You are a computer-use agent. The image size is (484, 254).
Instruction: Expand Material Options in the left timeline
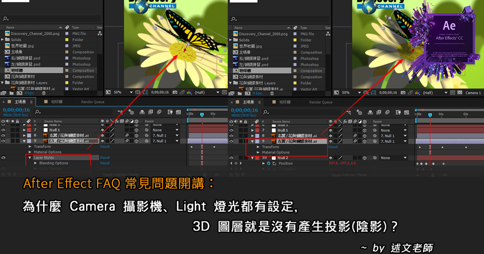click(30, 152)
